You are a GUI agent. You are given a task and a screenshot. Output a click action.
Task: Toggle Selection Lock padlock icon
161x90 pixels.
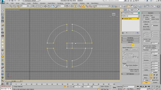(68, 86)
